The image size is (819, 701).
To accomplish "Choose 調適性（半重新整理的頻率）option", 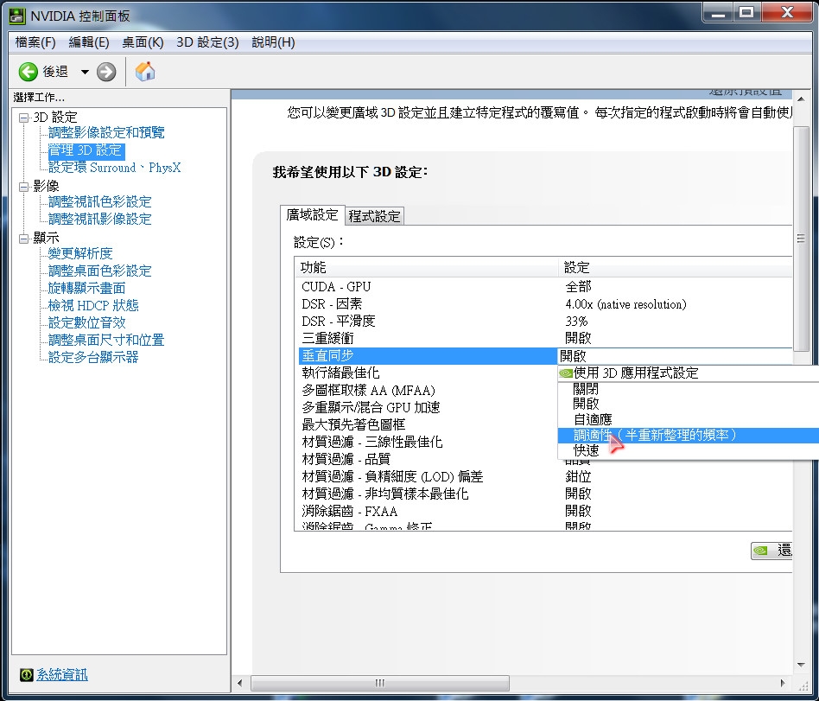I will coord(689,435).
